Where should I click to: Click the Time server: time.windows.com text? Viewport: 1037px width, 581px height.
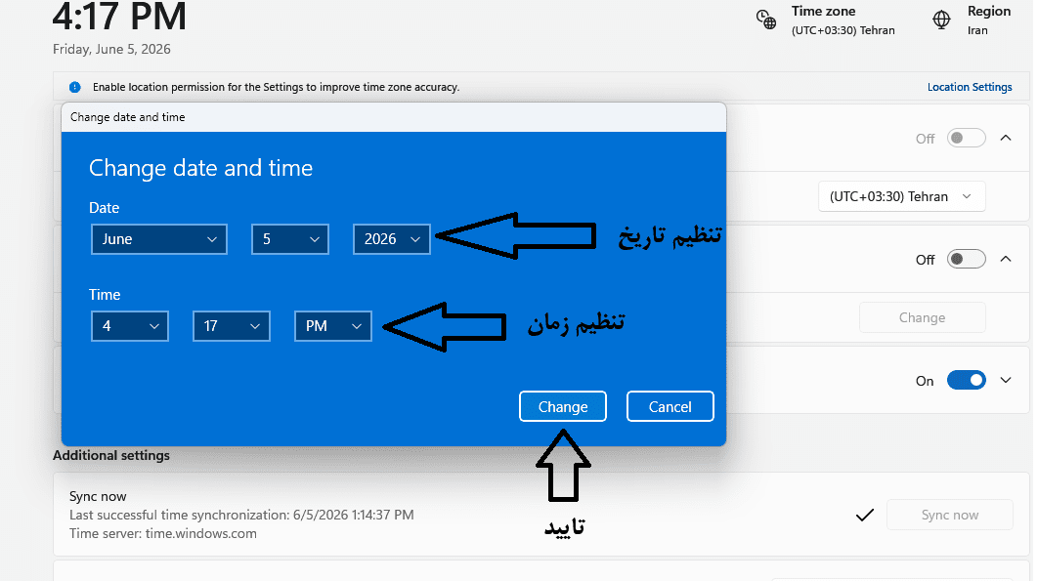coord(162,533)
